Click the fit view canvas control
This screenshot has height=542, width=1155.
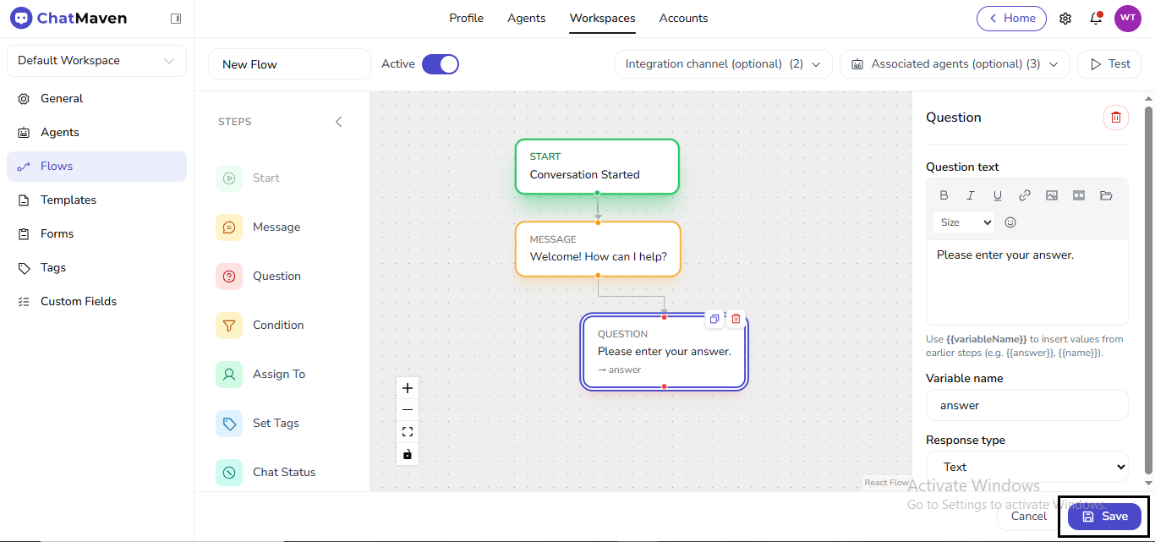click(408, 432)
